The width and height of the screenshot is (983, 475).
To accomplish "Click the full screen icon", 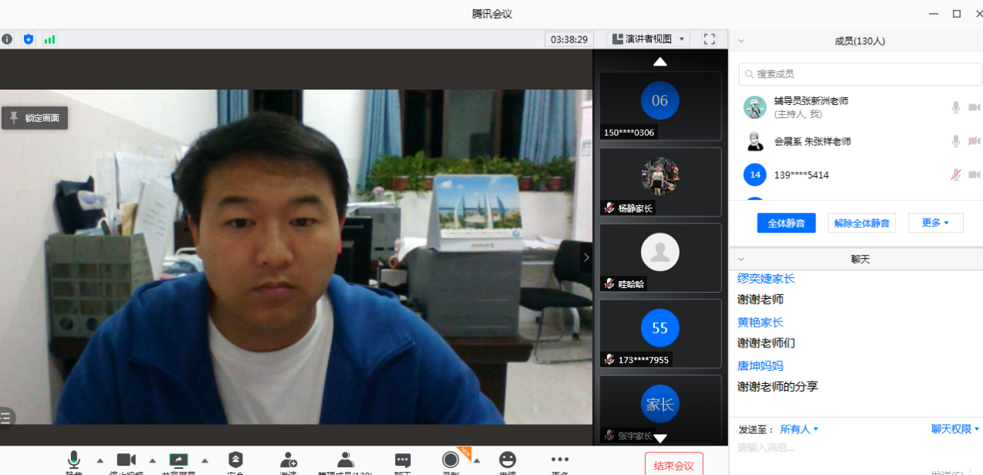I will click(x=710, y=39).
